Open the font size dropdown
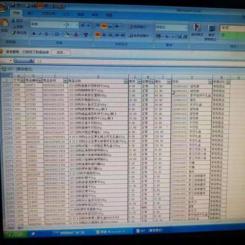The image size is (245, 245). click(x=77, y=26)
